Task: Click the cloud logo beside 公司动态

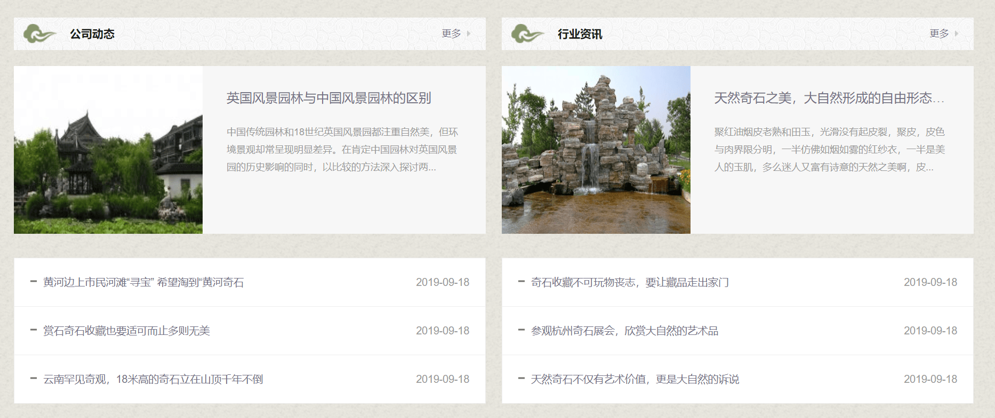Action: coord(39,34)
